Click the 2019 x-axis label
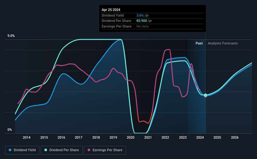The height and width of the screenshot is (159, 257). (113, 137)
